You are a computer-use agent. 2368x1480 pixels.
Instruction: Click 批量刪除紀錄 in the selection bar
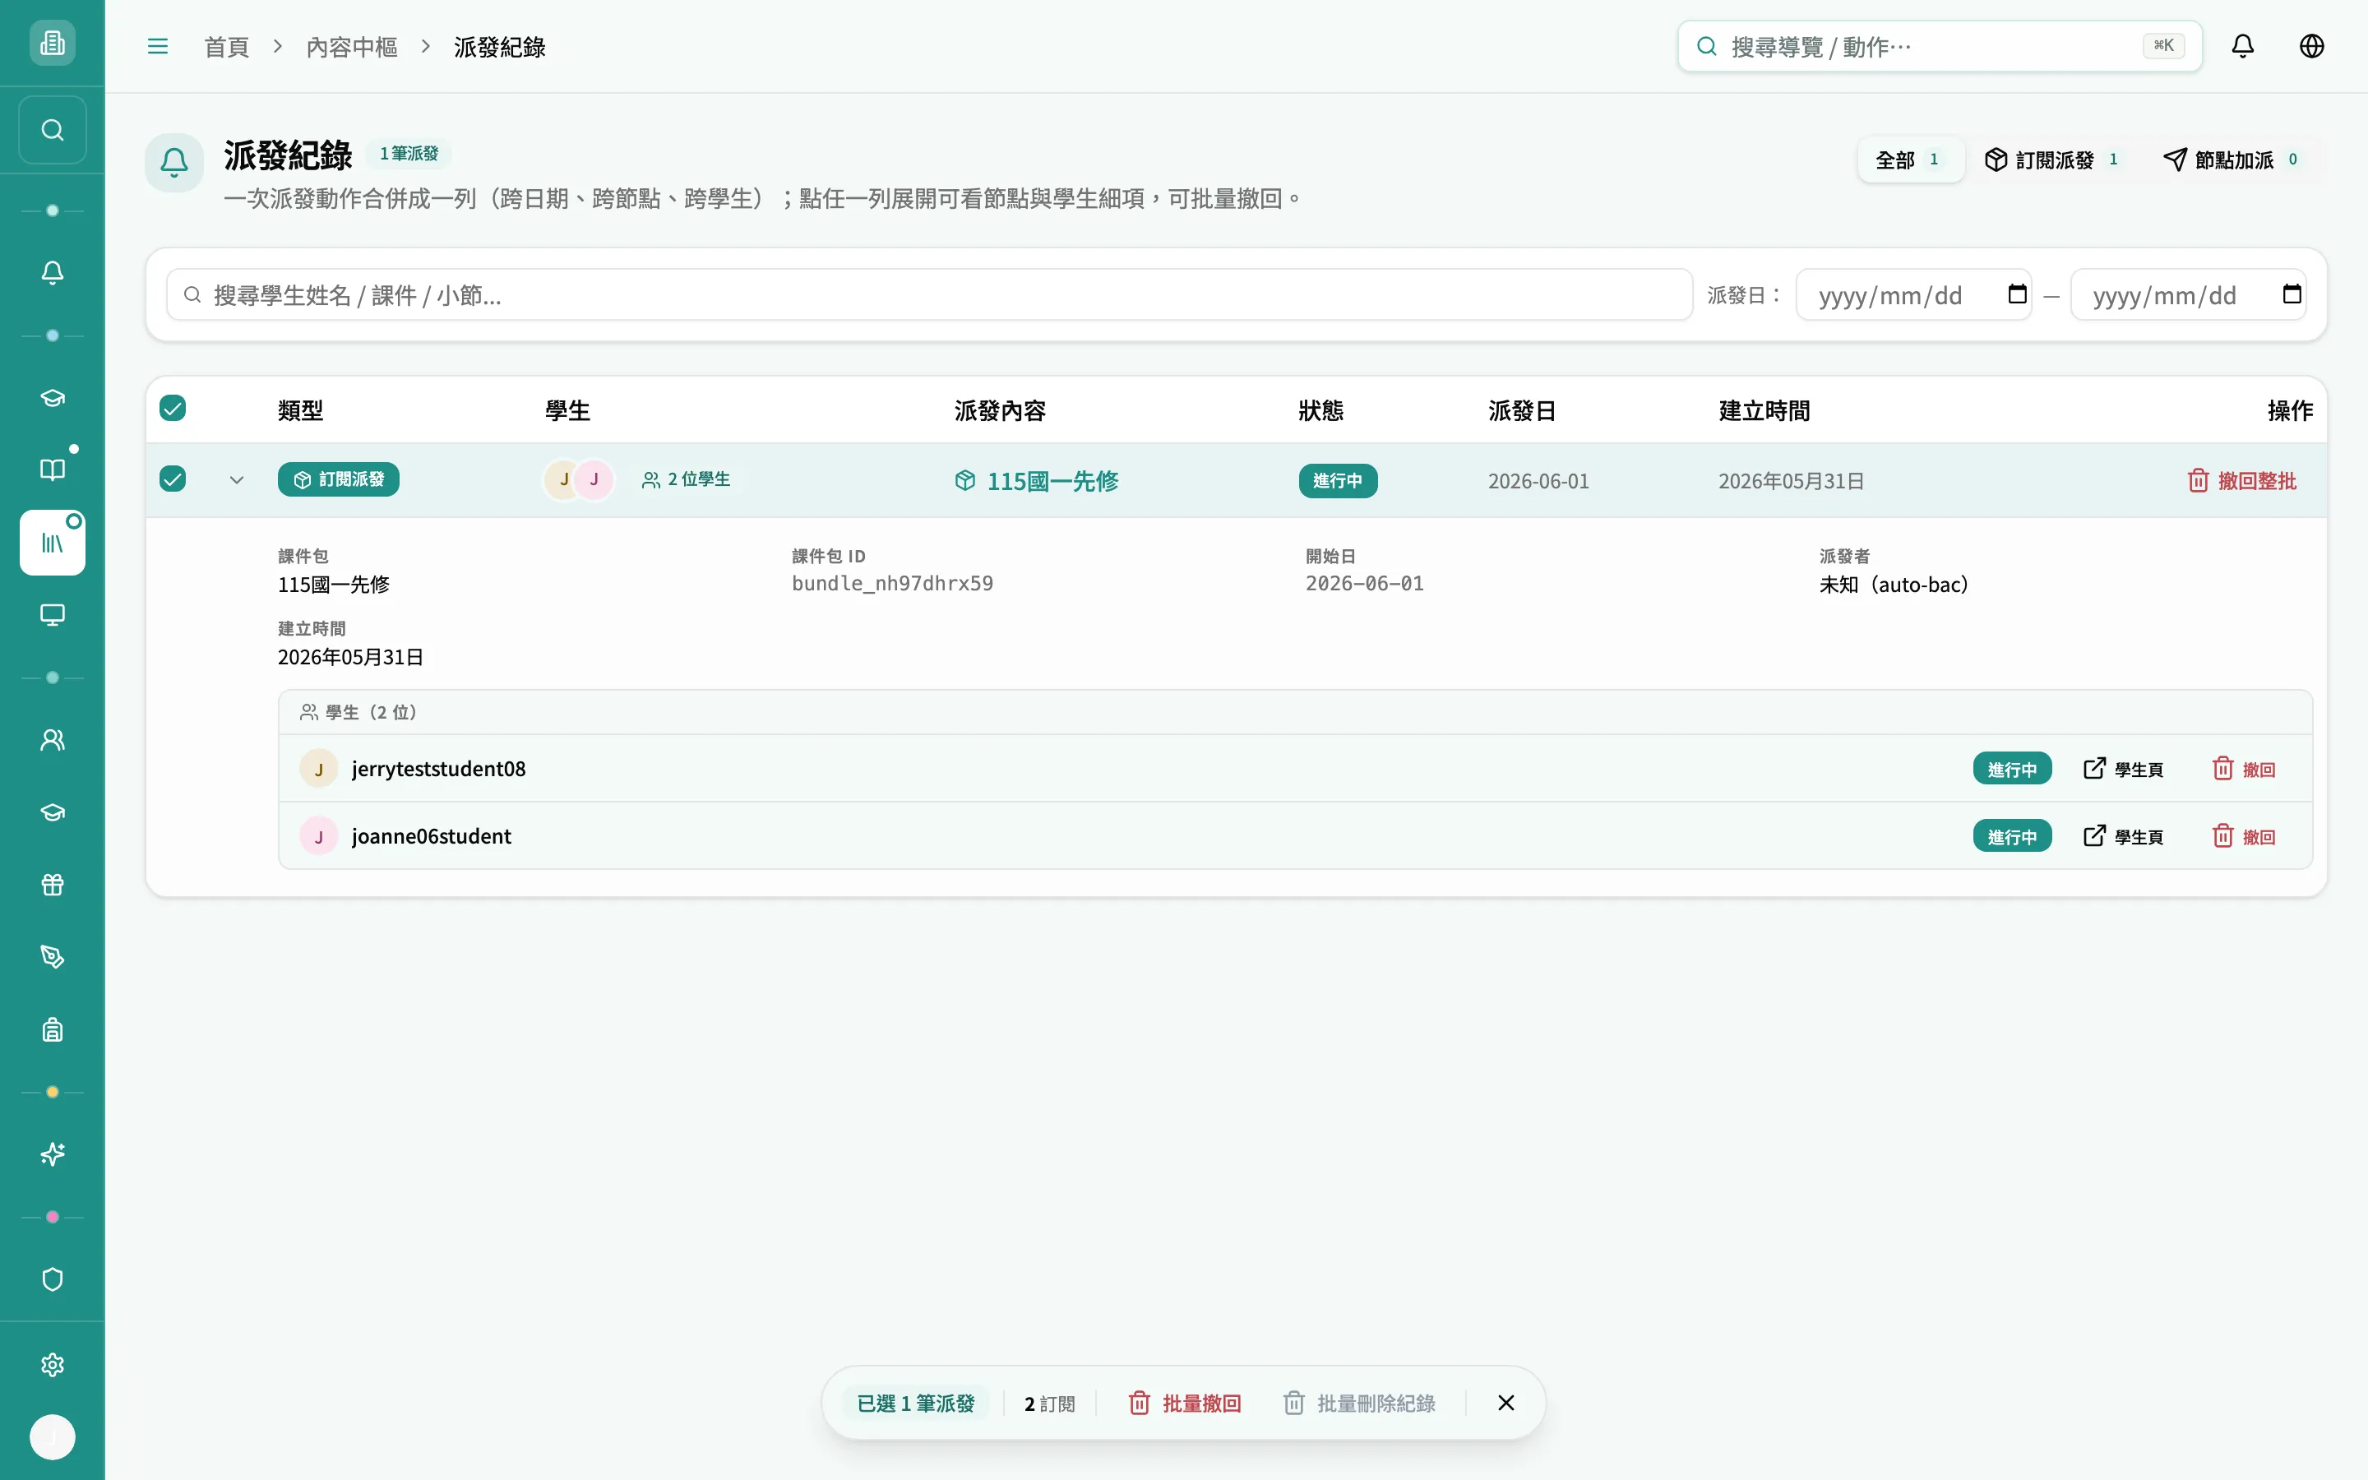[x=1359, y=1404]
